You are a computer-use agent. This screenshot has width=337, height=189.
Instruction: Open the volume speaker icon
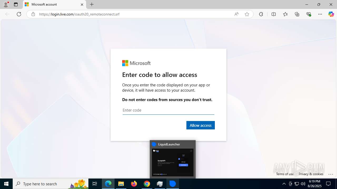(x=303, y=184)
